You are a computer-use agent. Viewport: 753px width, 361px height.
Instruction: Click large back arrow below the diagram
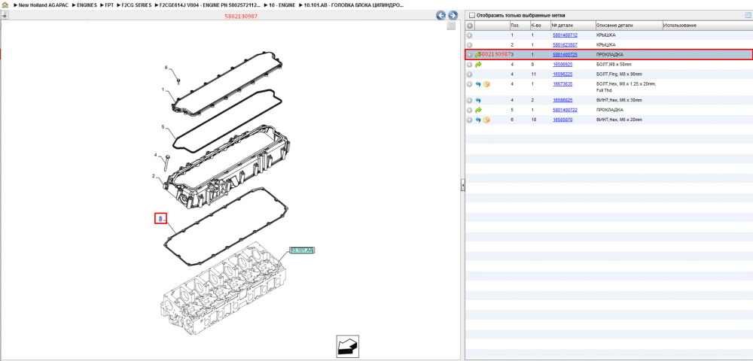[347, 346]
